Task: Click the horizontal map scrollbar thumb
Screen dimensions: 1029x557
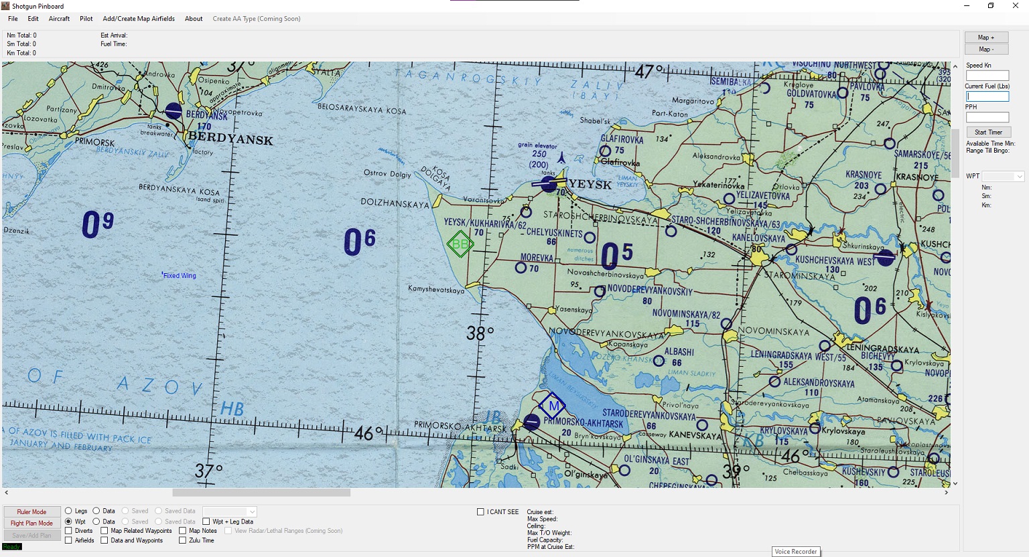Action: (x=261, y=493)
